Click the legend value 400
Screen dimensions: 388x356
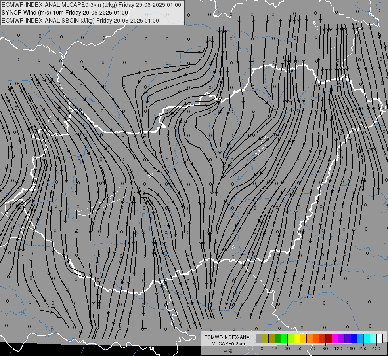point(376,348)
